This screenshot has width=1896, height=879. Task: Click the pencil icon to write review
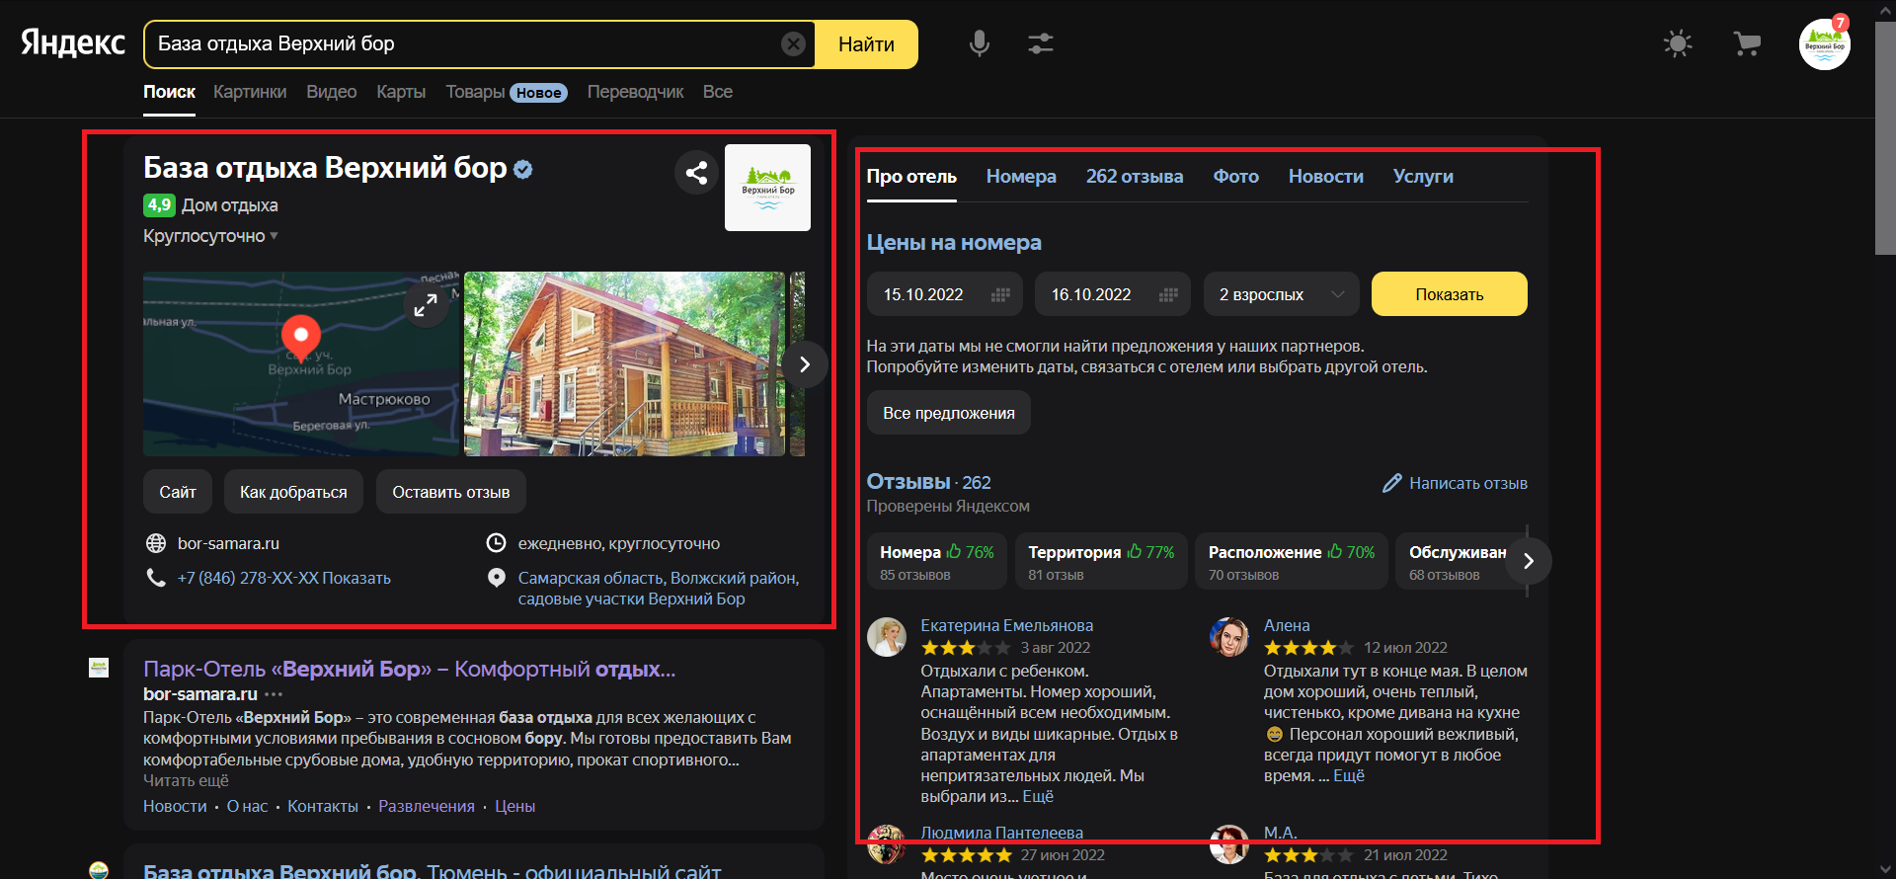[x=1391, y=483]
